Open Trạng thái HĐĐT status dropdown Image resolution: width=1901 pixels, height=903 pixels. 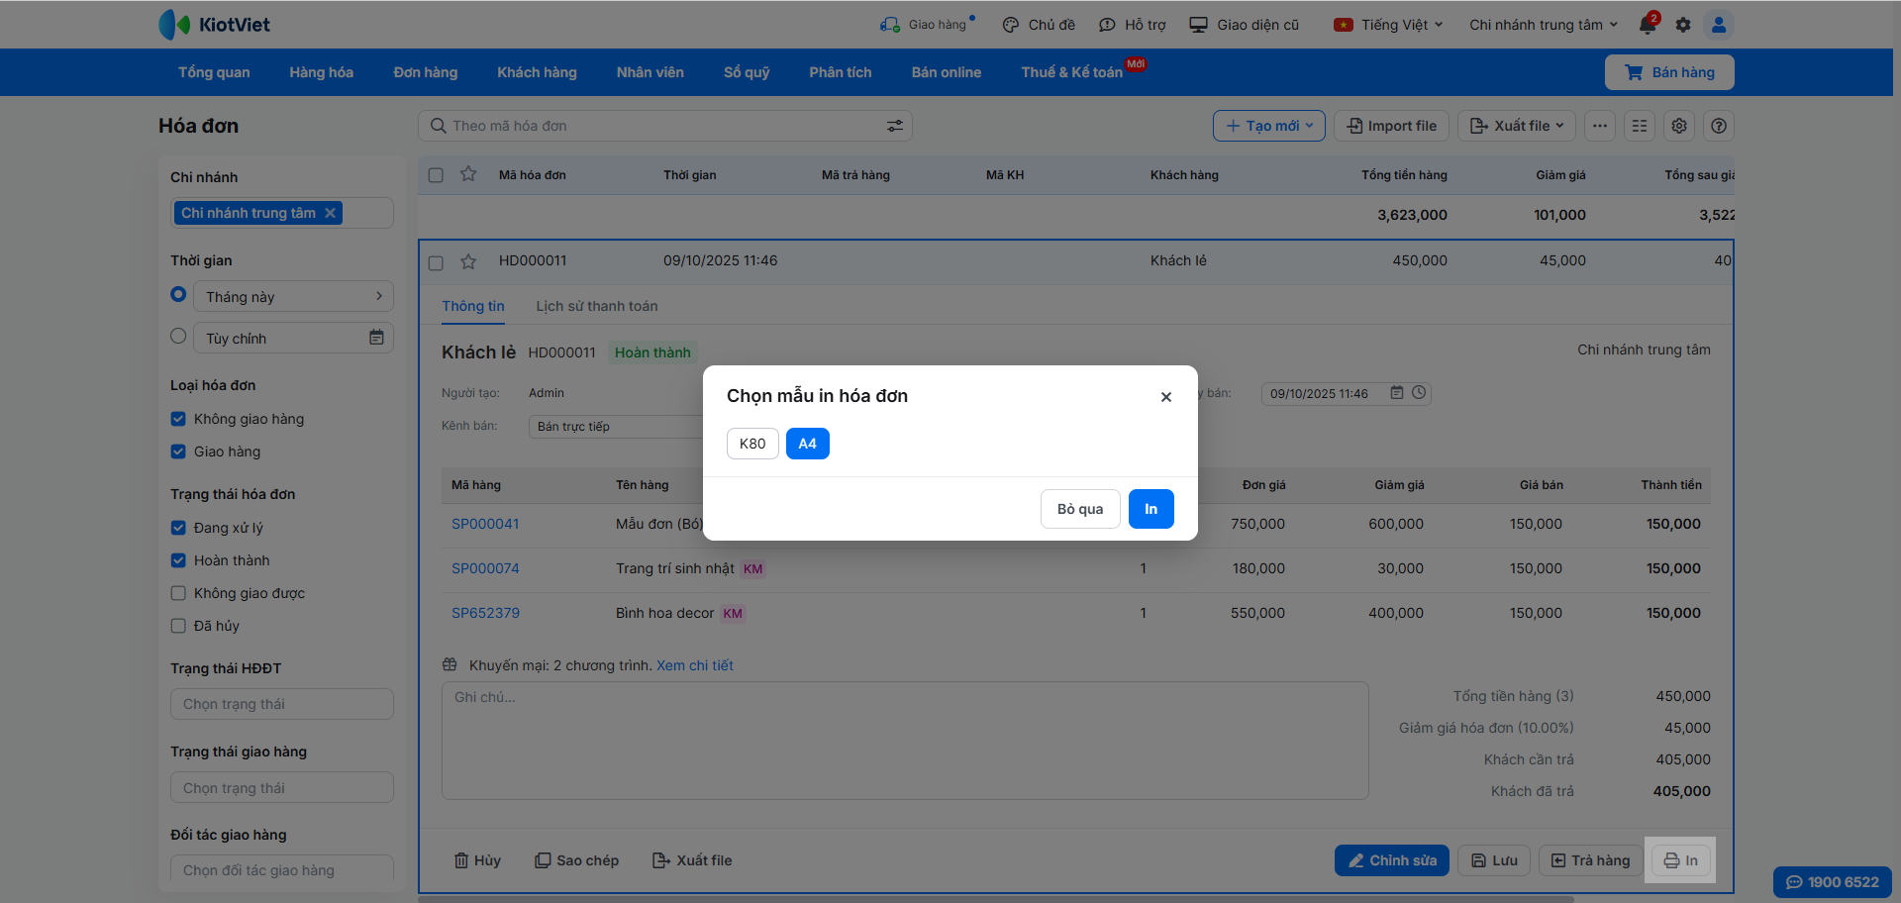282,704
